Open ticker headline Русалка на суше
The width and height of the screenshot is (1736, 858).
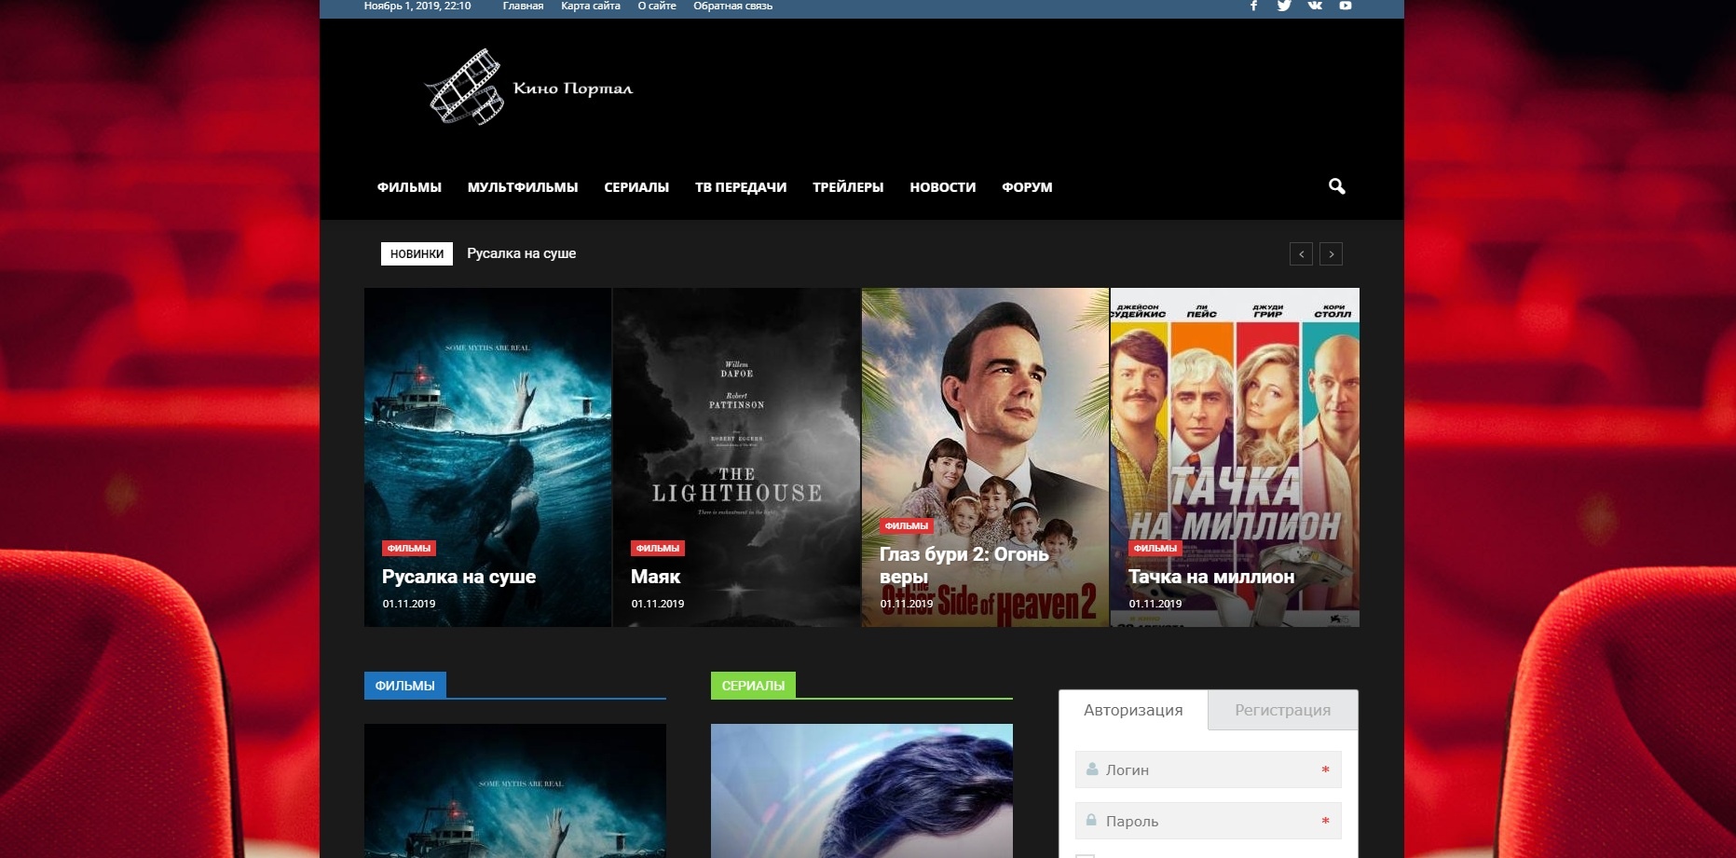pyautogui.click(x=522, y=253)
